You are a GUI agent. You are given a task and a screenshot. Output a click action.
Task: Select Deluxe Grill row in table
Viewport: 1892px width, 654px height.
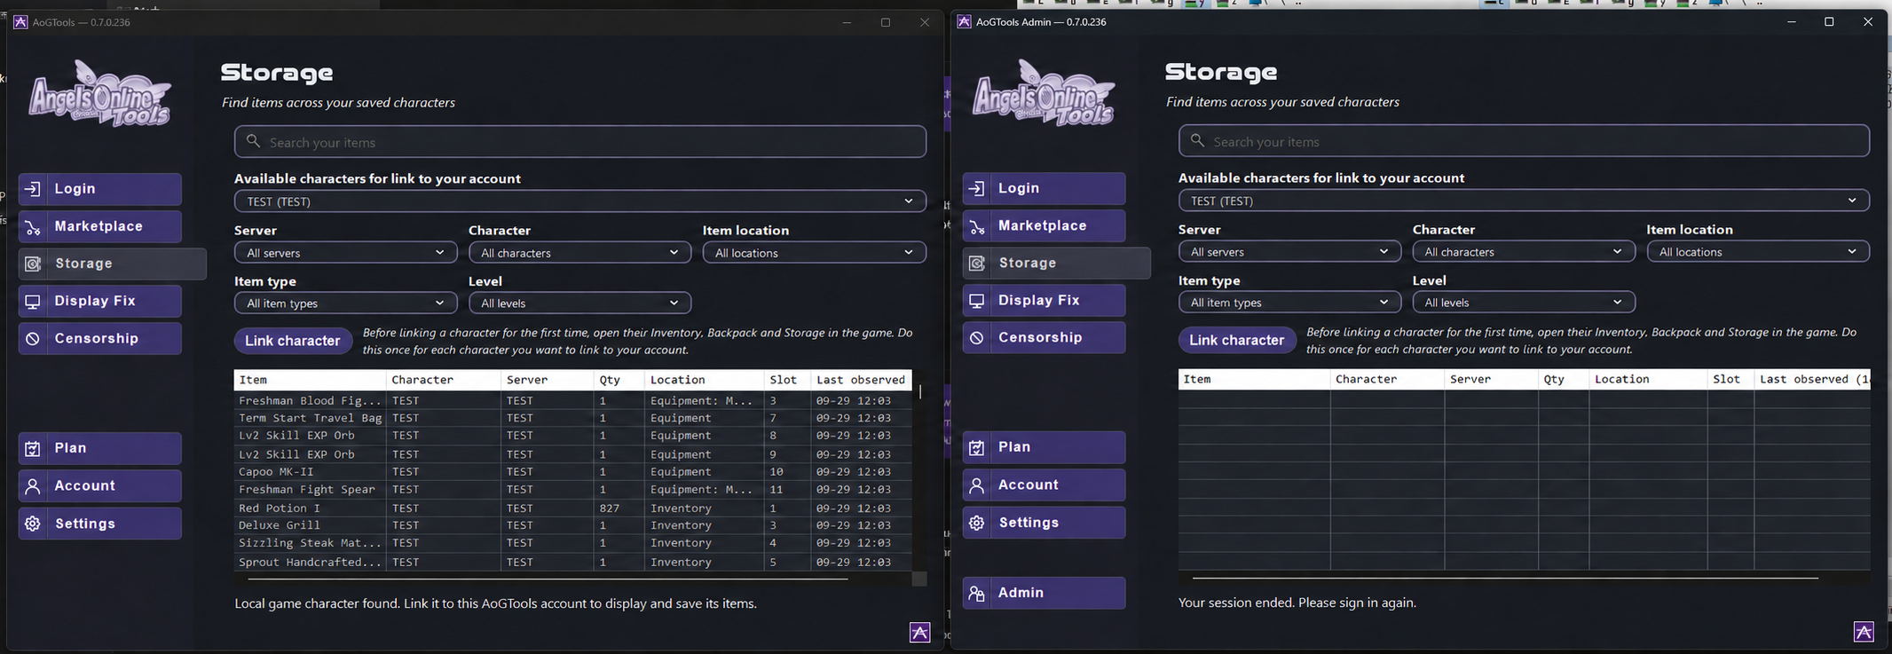572,525
